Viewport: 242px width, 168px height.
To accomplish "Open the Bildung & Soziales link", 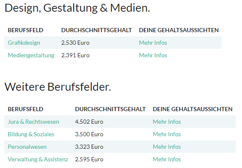I will click(x=31, y=135).
